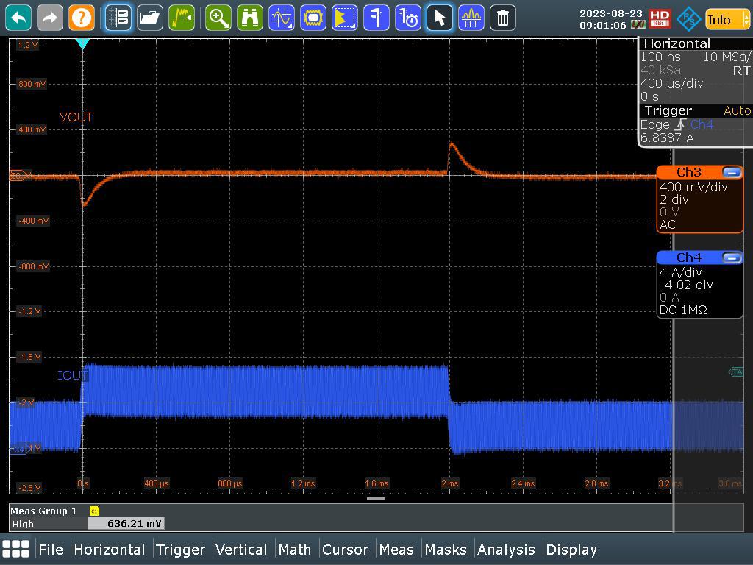Open the app grid icon at bottom left

click(15, 549)
